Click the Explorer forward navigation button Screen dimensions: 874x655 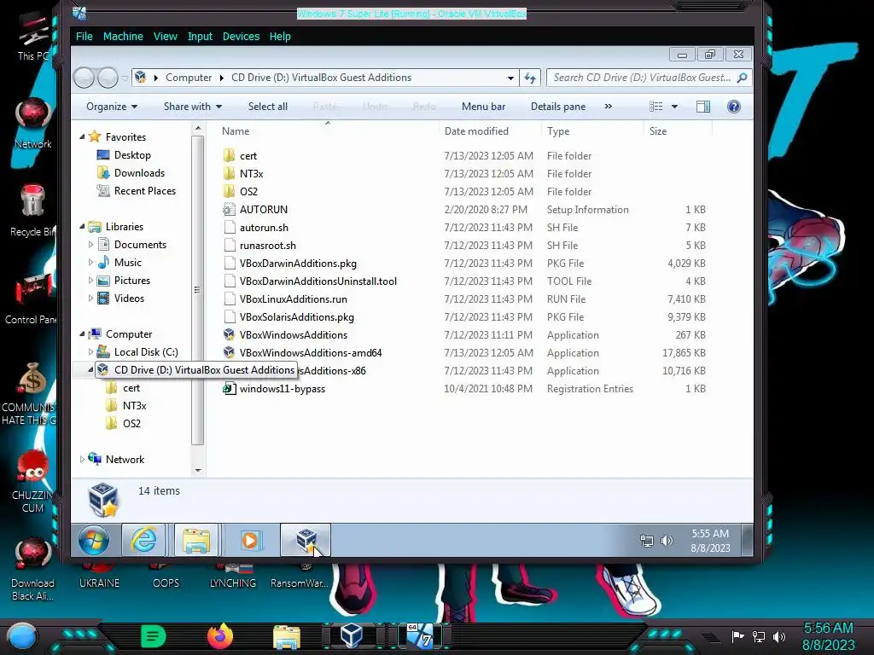[x=108, y=78]
